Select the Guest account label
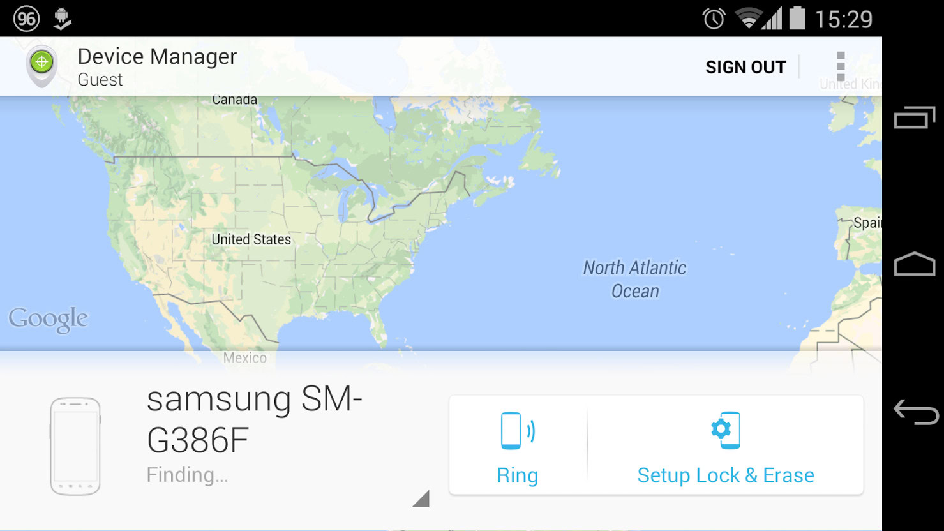Viewport: 944px width, 531px height. pyautogui.click(x=100, y=80)
